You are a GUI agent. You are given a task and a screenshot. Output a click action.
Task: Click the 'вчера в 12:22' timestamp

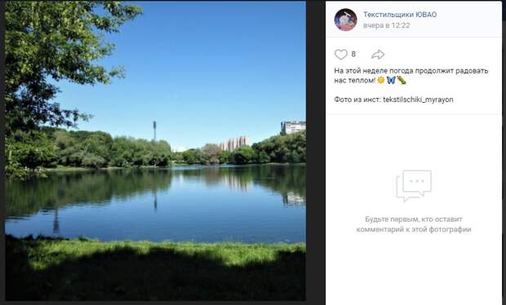click(x=386, y=25)
